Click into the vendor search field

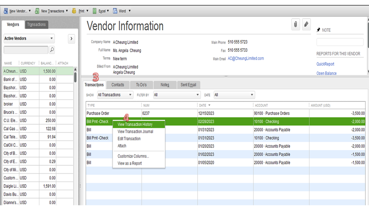(26, 50)
